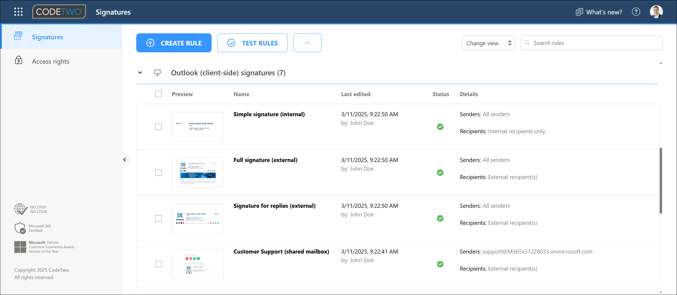Open the help question mark icon

tap(636, 12)
